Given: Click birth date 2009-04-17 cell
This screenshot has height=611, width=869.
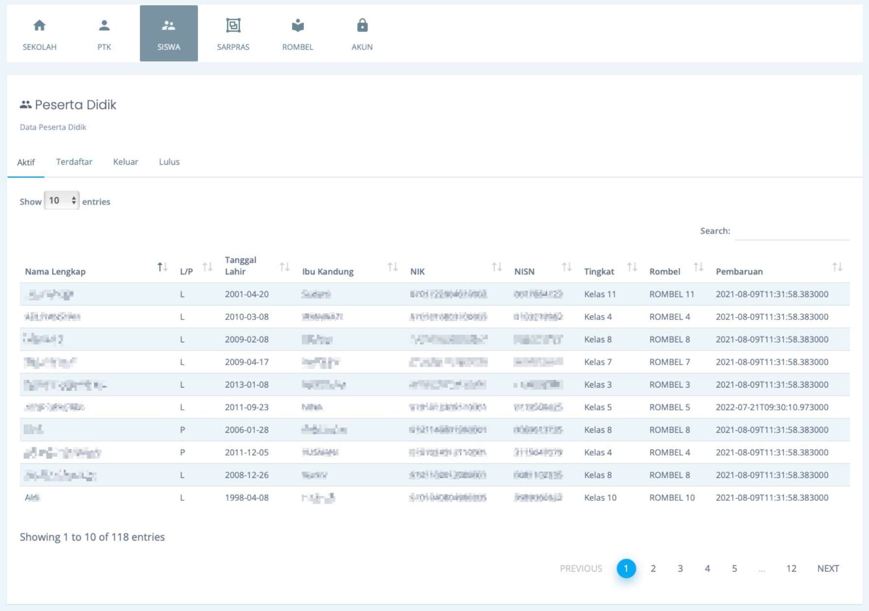Looking at the screenshot, I should [x=247, y=362].
